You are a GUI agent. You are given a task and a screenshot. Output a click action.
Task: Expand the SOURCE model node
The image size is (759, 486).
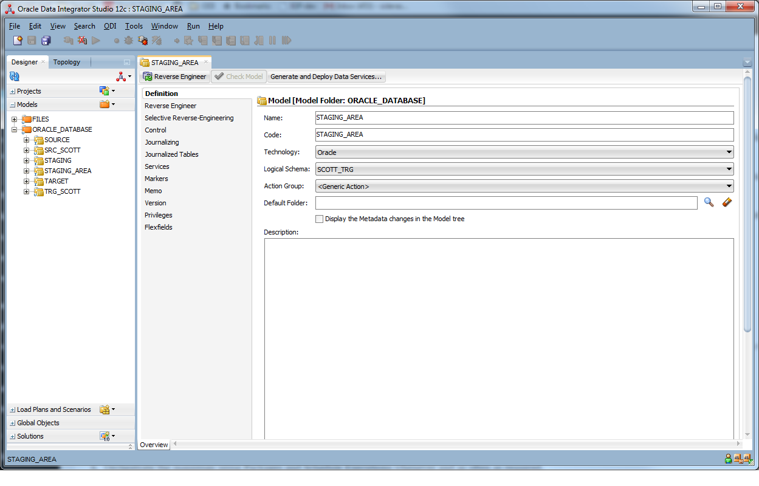(26, 140)
